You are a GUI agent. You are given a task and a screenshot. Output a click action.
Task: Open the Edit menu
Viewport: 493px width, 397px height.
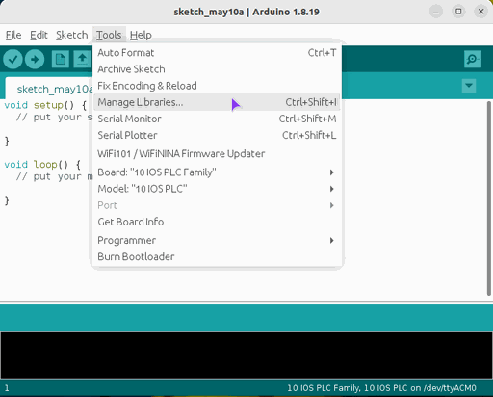(39, 35)
